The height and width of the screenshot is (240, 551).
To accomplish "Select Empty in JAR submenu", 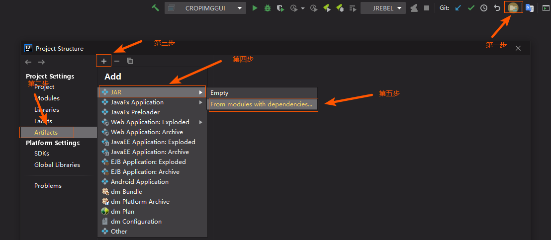I will tap(262, 93).
